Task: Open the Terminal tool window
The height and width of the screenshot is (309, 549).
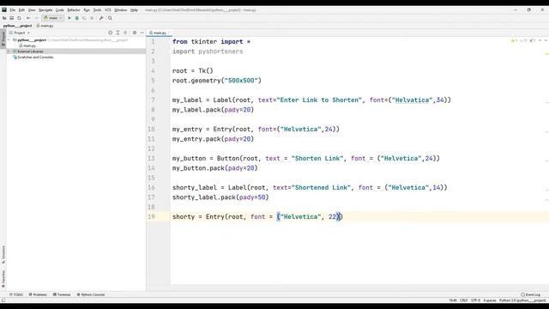Action: tap(62, 294)
